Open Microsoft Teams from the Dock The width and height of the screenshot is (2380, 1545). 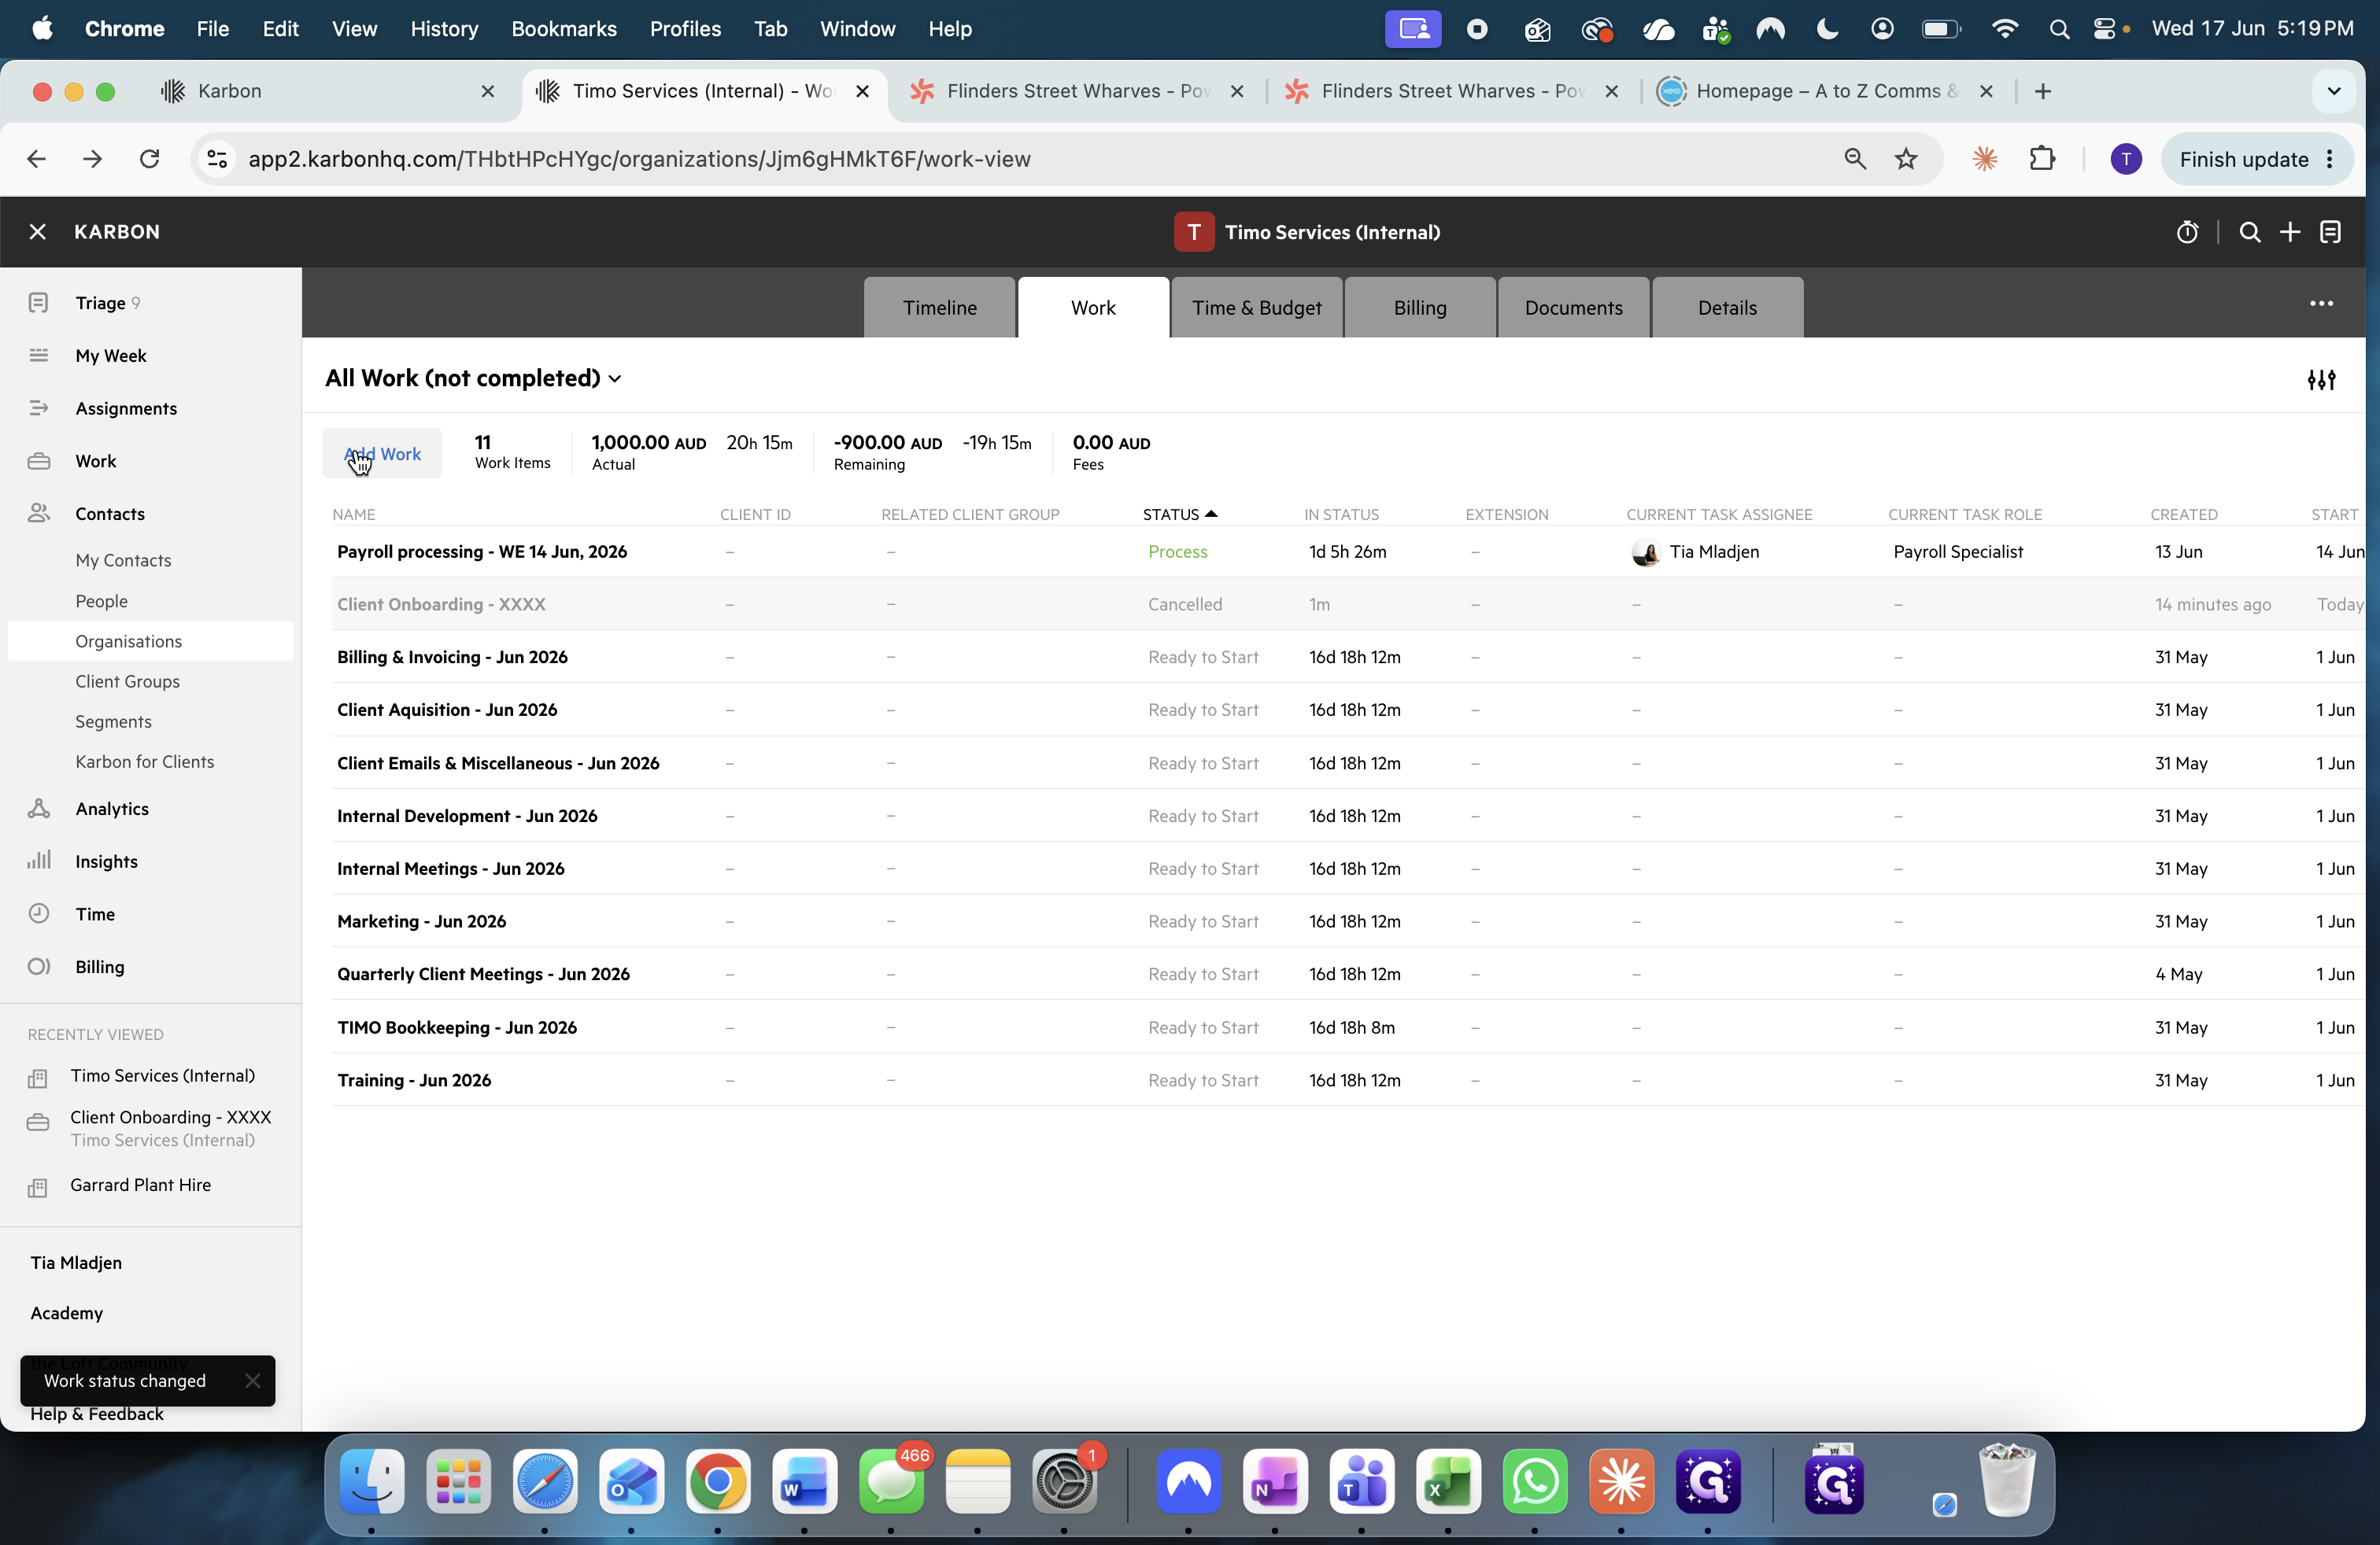(1361, 1481)
